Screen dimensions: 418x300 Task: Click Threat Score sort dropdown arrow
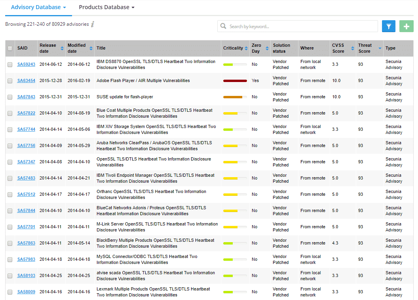pyautogui.click(x=380, y=48)
